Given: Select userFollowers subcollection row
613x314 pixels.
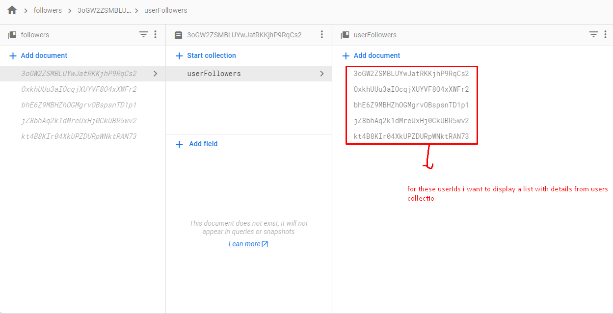Looking at the screenshot, I should 249,74.
